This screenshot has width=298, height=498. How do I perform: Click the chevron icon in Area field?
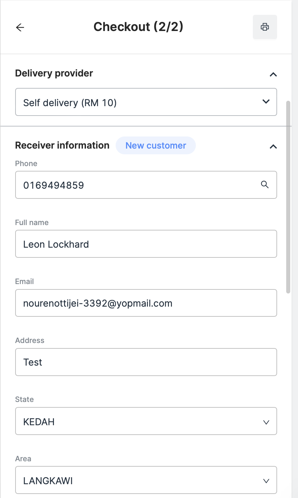click(x=266, y=481)
